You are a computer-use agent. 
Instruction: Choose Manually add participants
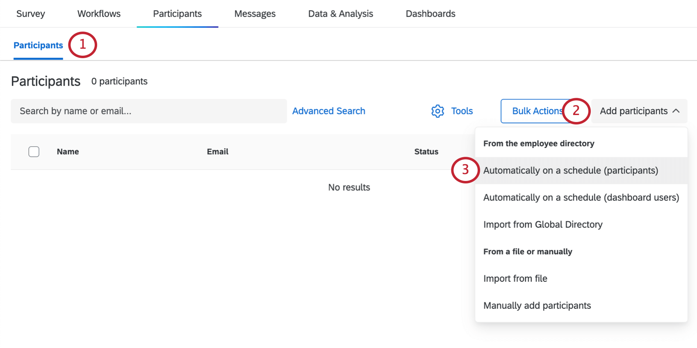point(537,306)
